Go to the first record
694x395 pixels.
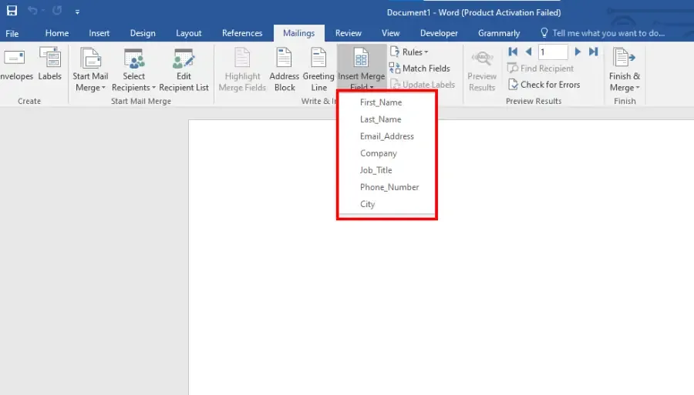513,52
